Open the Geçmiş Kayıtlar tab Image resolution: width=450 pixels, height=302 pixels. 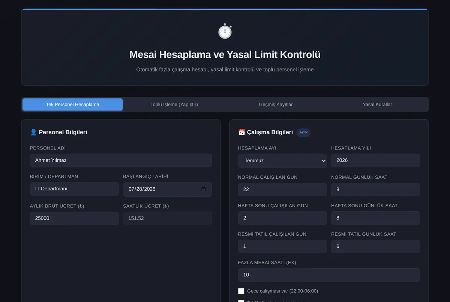(276, 105)
